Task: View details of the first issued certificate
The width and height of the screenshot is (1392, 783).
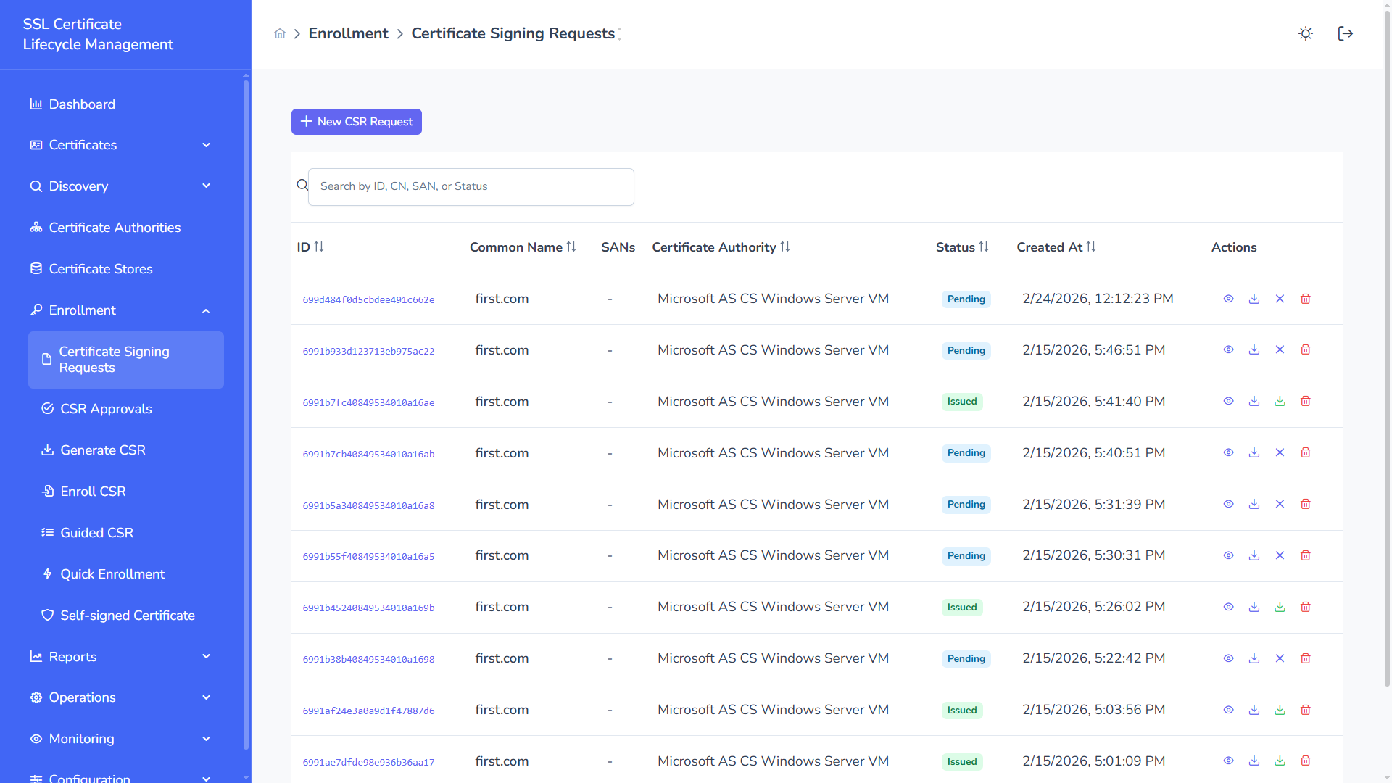Action: pyautogui.click(x=1228, y=401)
